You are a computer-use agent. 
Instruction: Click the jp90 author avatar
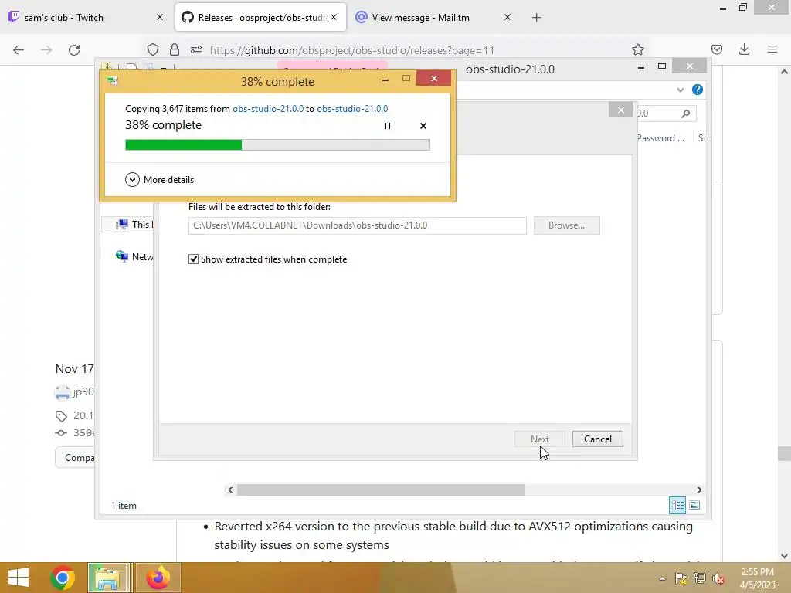point(62,392)
